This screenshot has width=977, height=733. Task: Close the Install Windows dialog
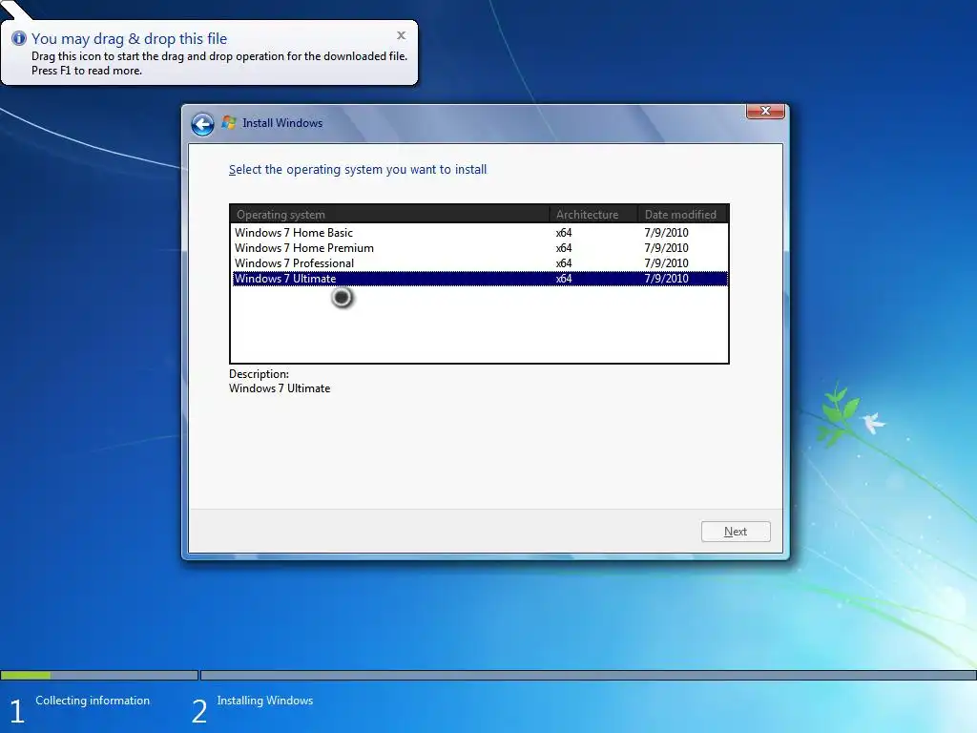pyautogui.click(x=765, y=111)
